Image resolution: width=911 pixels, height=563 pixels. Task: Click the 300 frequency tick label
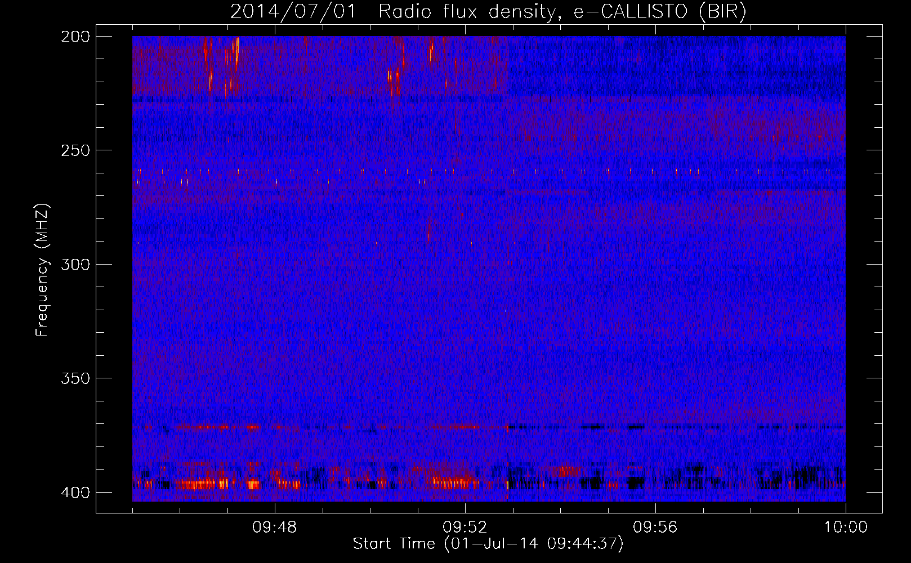[75, 264]
